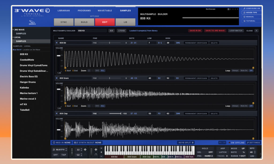Click the Tap tempo button
The image size is (274, 164).
(x=64, y=155)
